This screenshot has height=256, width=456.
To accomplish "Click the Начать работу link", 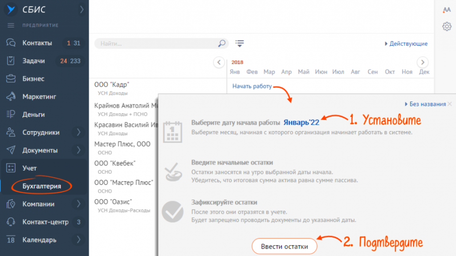I will [252, 86].
